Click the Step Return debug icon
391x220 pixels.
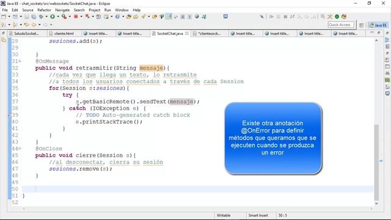[x=313, y=16]
